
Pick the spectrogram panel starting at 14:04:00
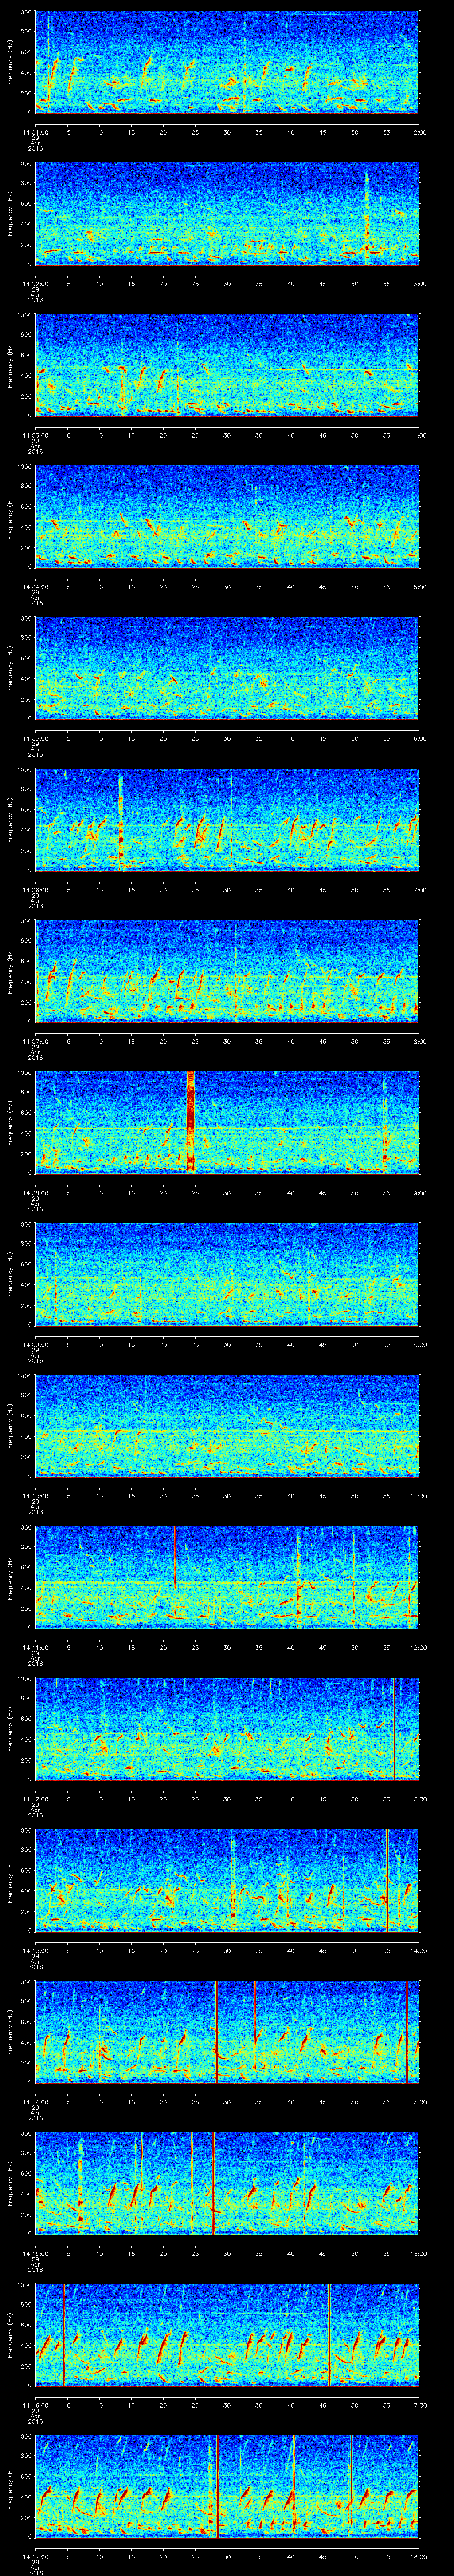coord(227,516)
